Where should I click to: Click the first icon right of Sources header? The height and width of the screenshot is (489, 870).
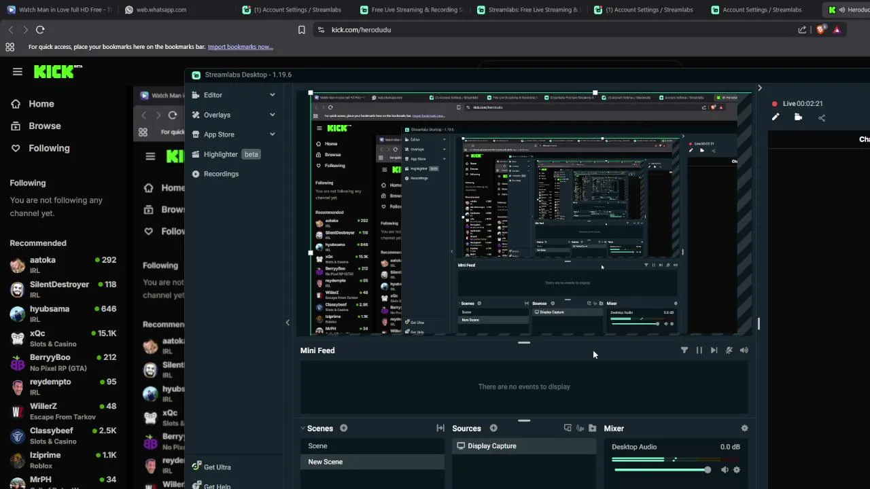click(568, 428)
